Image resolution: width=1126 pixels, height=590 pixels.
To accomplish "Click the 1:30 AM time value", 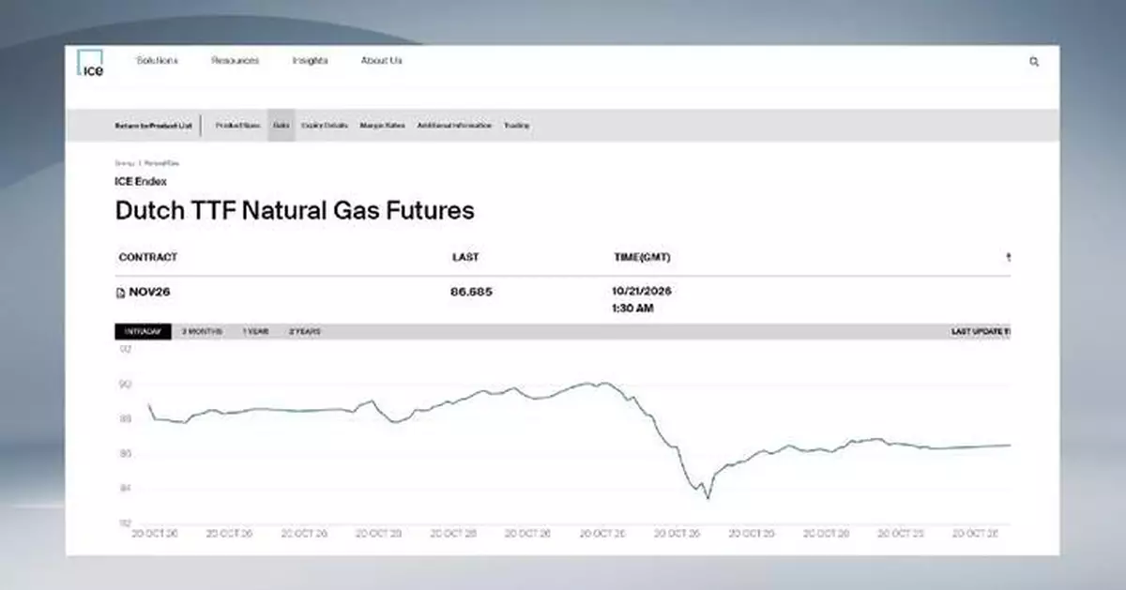I will [x=633, y=308].
